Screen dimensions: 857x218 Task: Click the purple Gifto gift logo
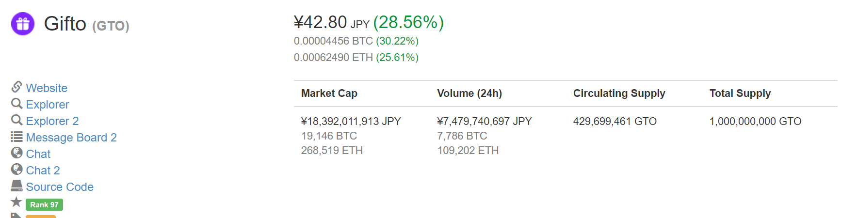click(23, 24)
